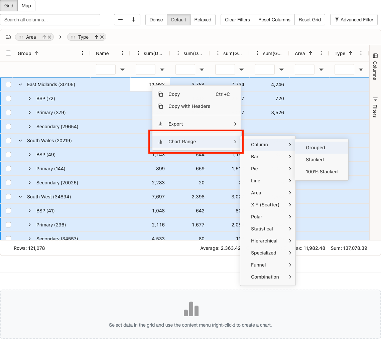Click the Search all columns input field

click(x=50, y=20)
